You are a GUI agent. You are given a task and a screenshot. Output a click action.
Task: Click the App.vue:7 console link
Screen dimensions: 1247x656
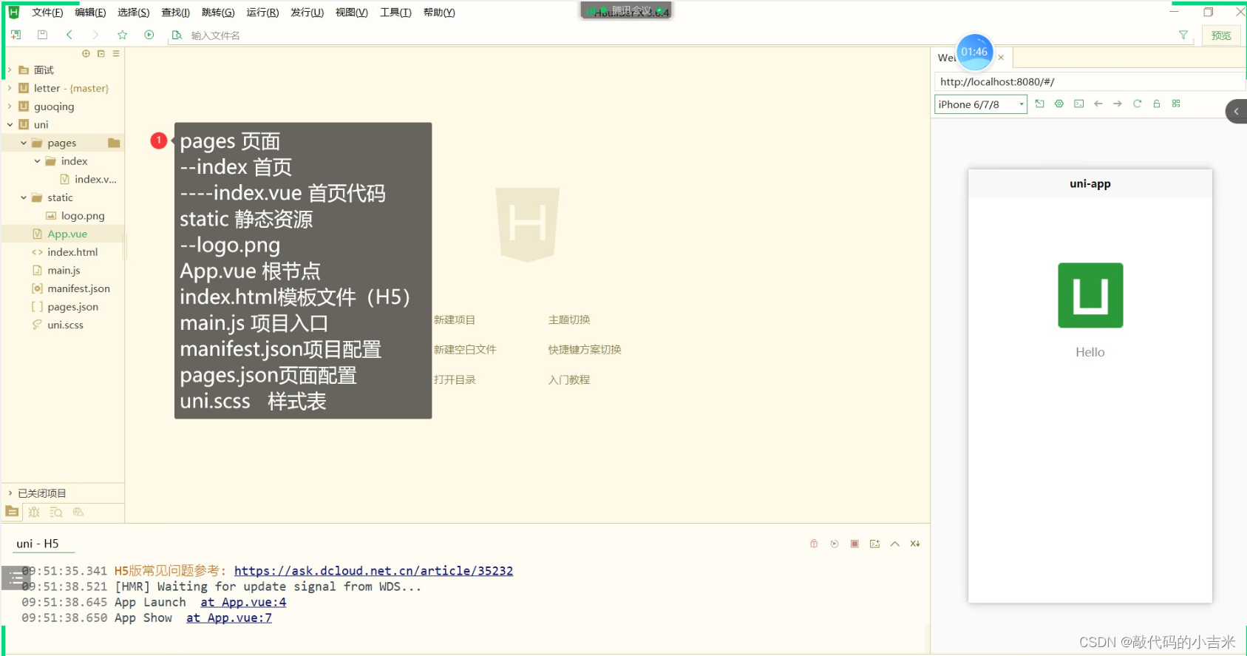(x=229, y=618)
